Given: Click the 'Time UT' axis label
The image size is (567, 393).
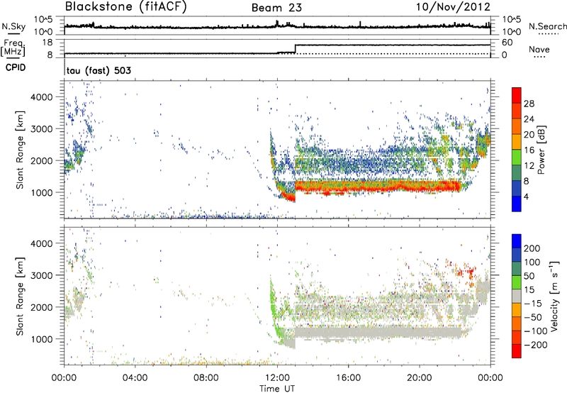Looking at the screenshot, I should tap(277, 388).
